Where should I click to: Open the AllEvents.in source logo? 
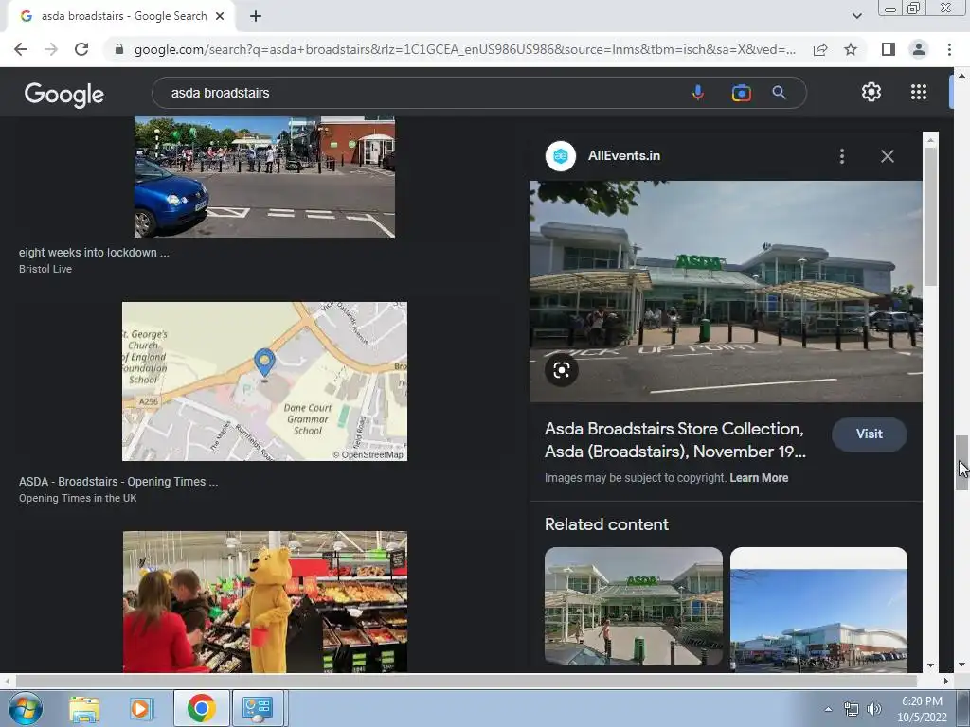pos(561,156)
